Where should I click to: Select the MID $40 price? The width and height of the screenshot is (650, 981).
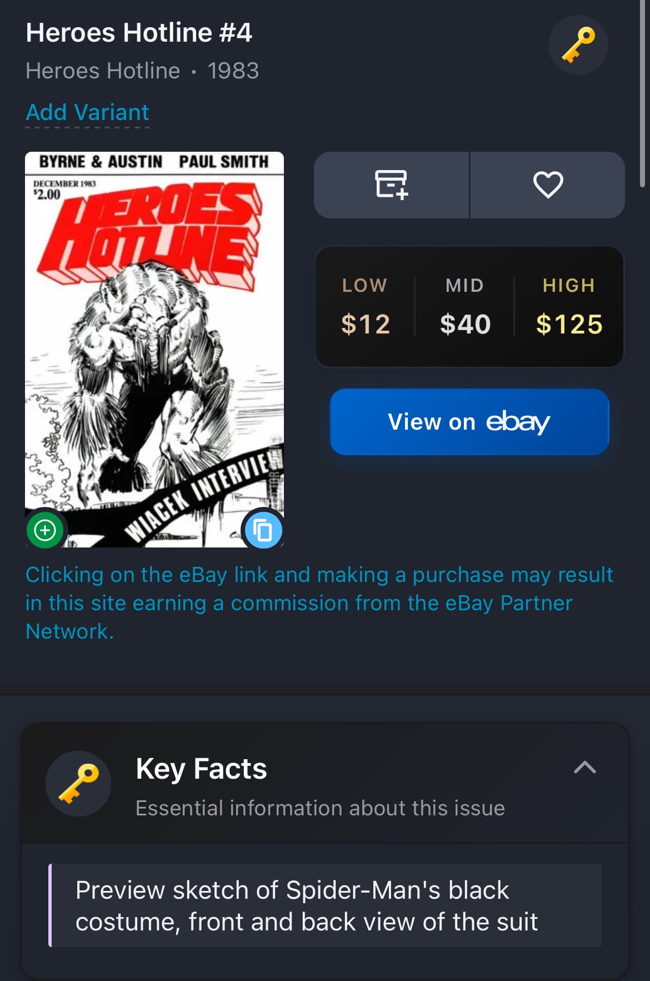point(465,307)
